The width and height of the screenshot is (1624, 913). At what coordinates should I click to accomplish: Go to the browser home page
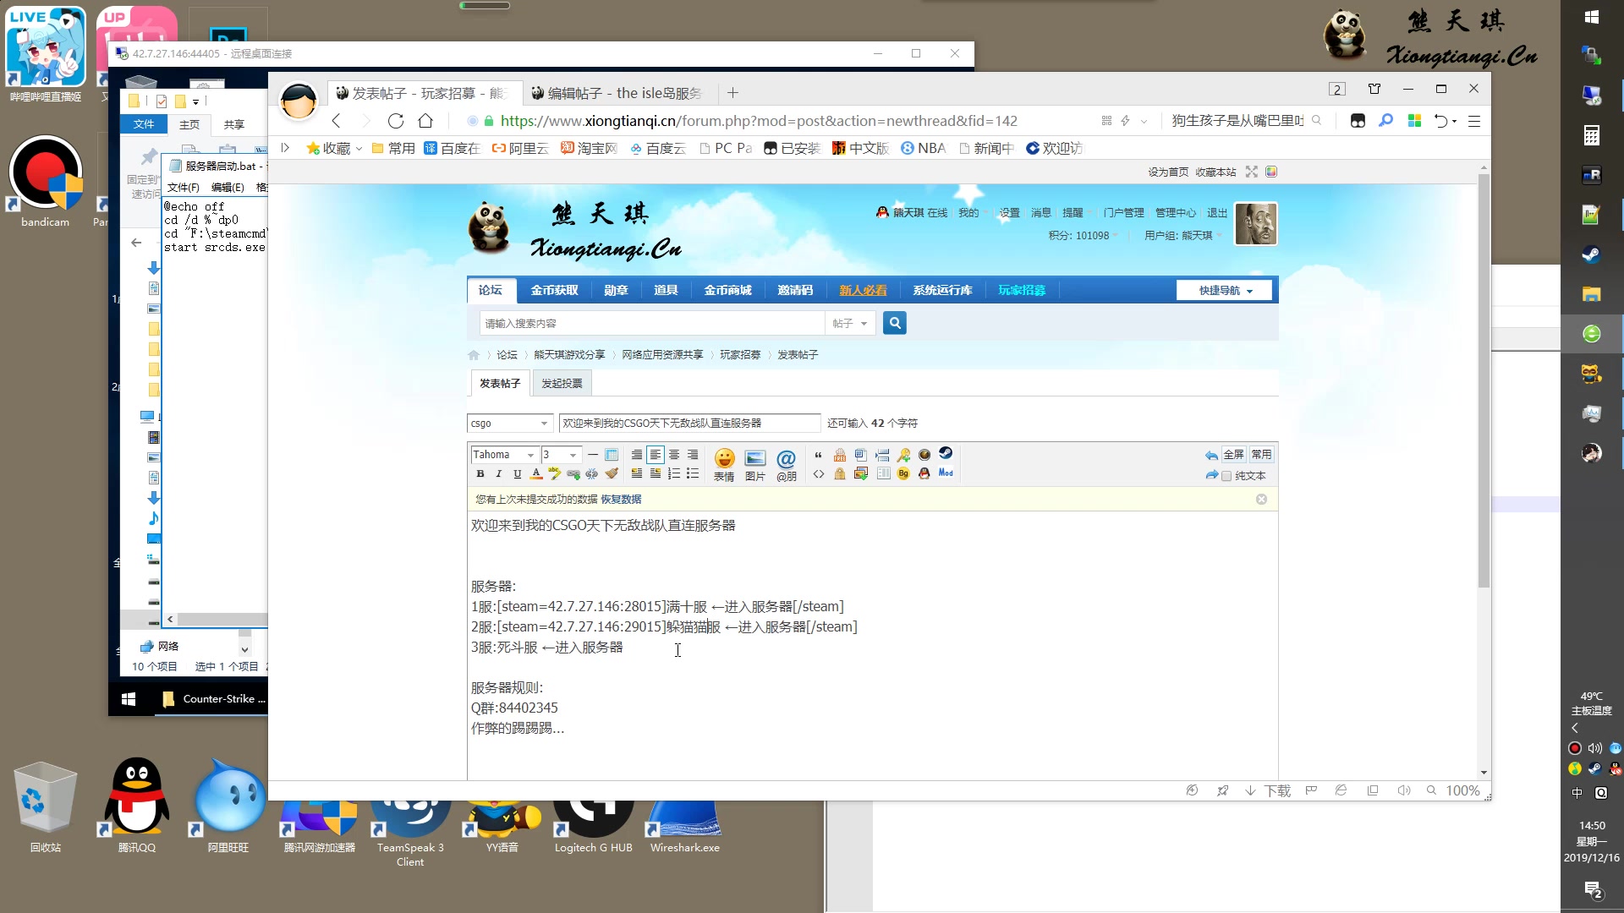tap(425, 121)
